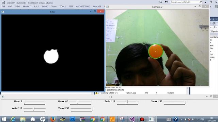Open the VIEW menu

click(x=17, y=6)
